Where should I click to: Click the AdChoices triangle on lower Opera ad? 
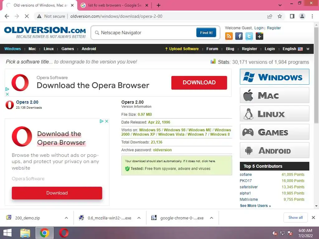click(x=102, y=121)
